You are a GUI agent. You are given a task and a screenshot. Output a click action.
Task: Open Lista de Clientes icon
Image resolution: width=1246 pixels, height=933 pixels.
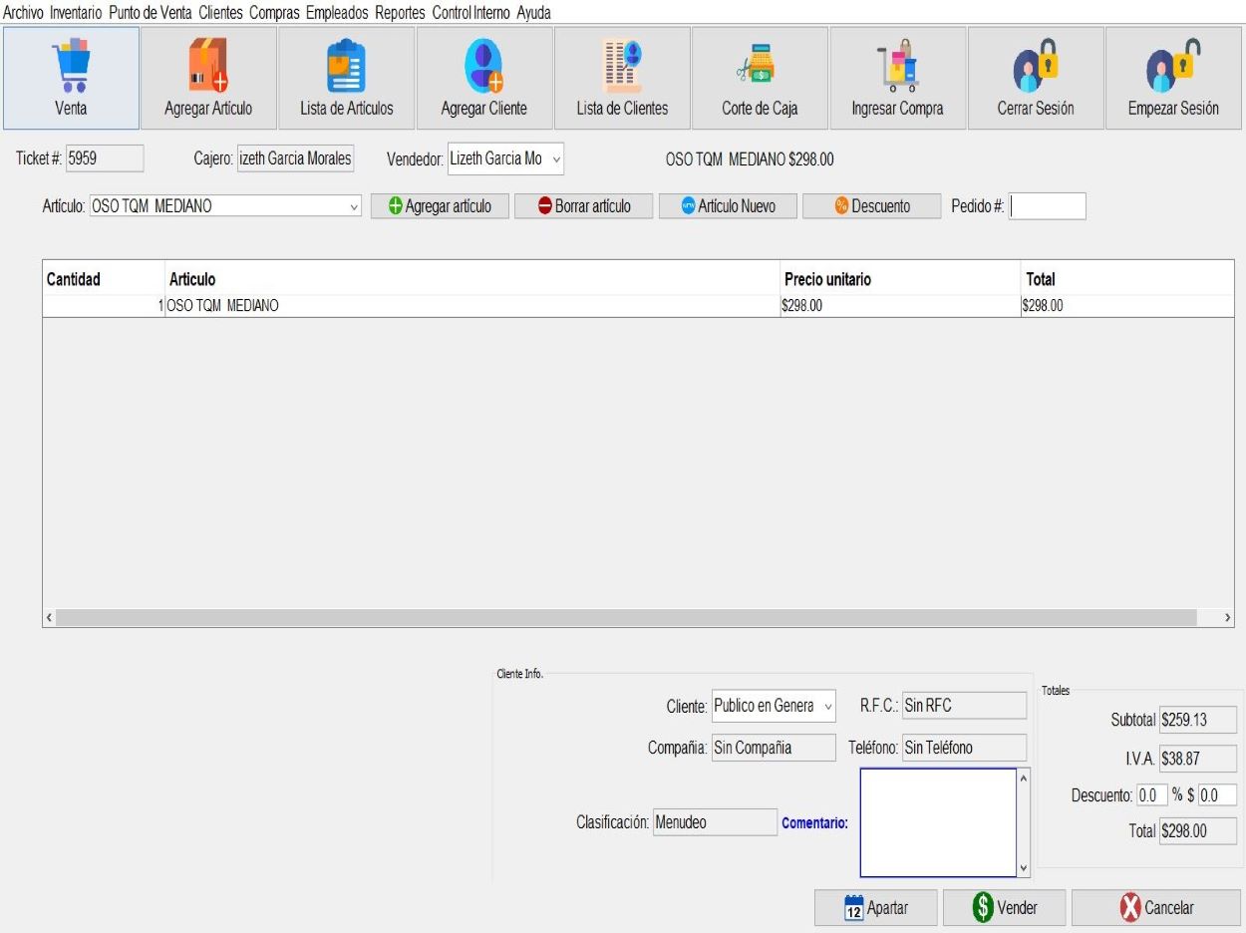622,66
